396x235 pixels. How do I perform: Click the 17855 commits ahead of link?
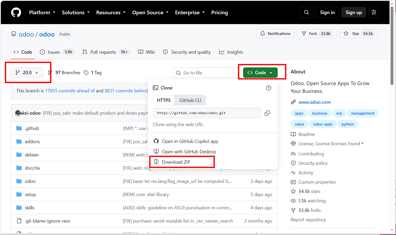pyautogui.click(x=70, y=91)
